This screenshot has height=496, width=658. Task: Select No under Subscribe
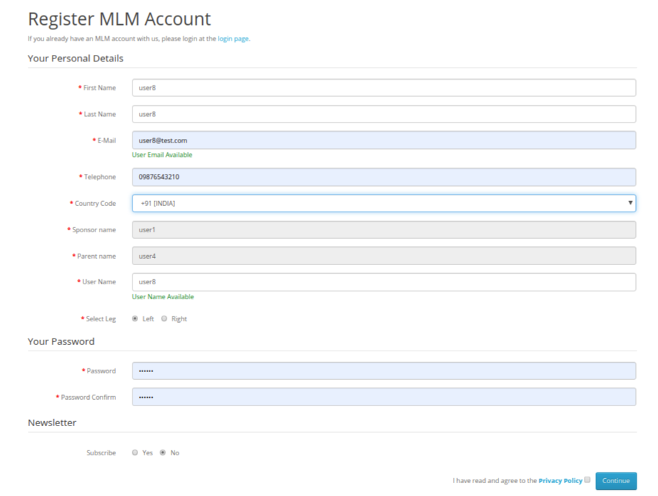163,453
